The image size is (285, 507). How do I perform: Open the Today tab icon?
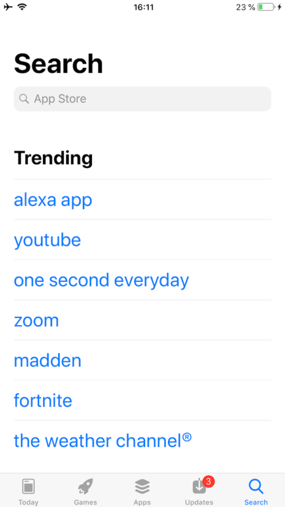tap(28, 487)
